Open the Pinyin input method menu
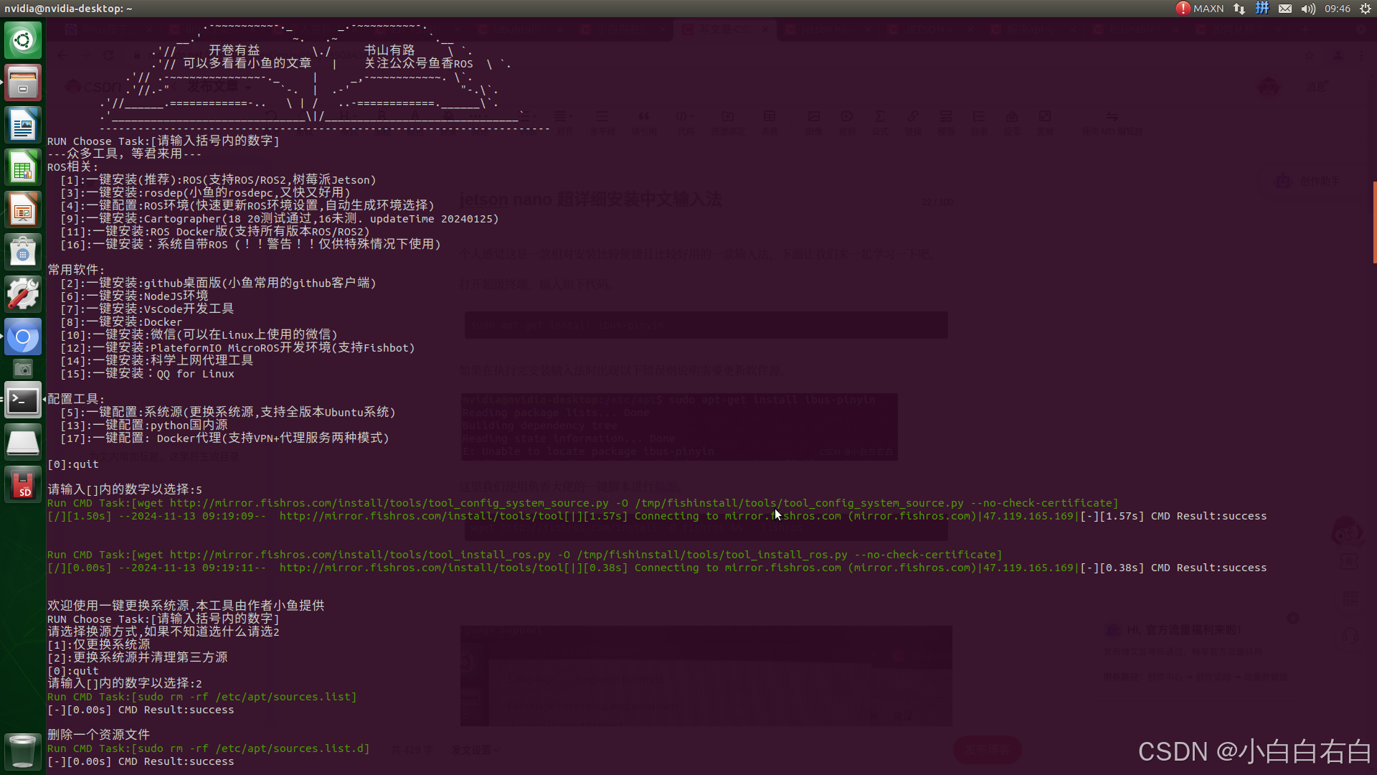 (x=1262, y=9)
